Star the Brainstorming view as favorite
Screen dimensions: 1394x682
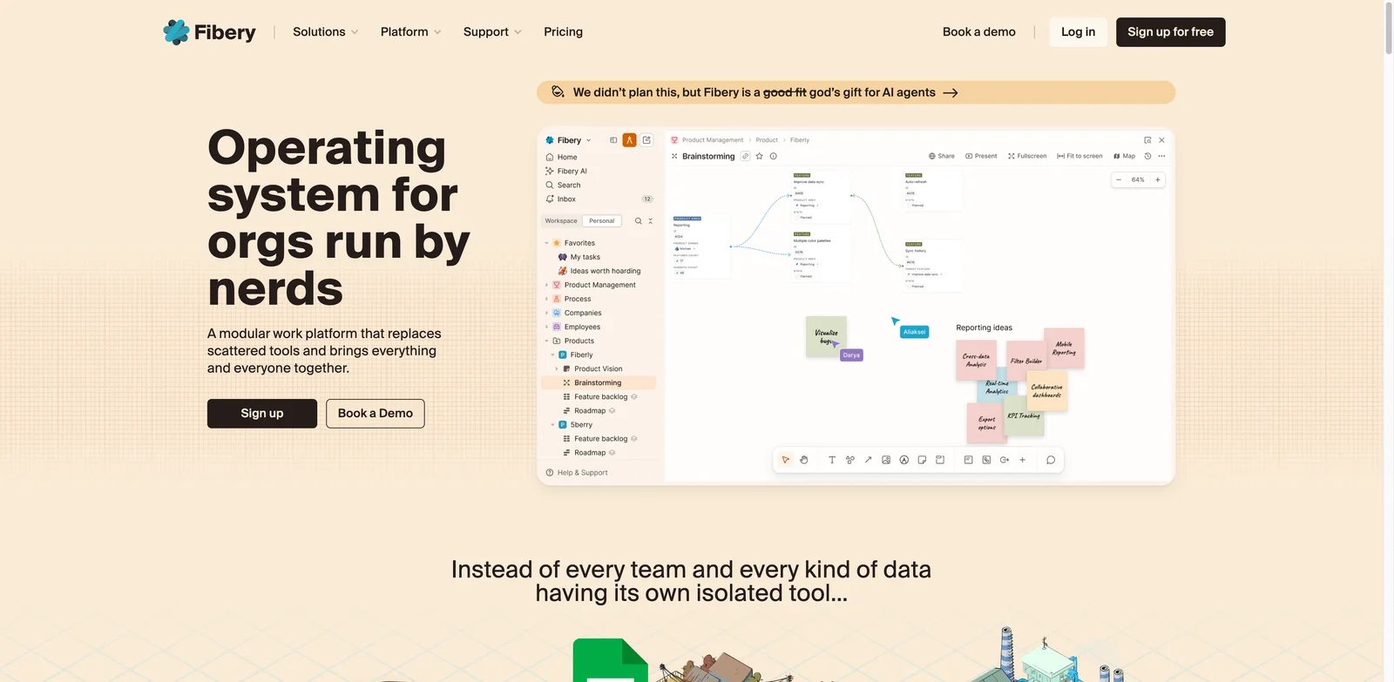coord(760,157)
